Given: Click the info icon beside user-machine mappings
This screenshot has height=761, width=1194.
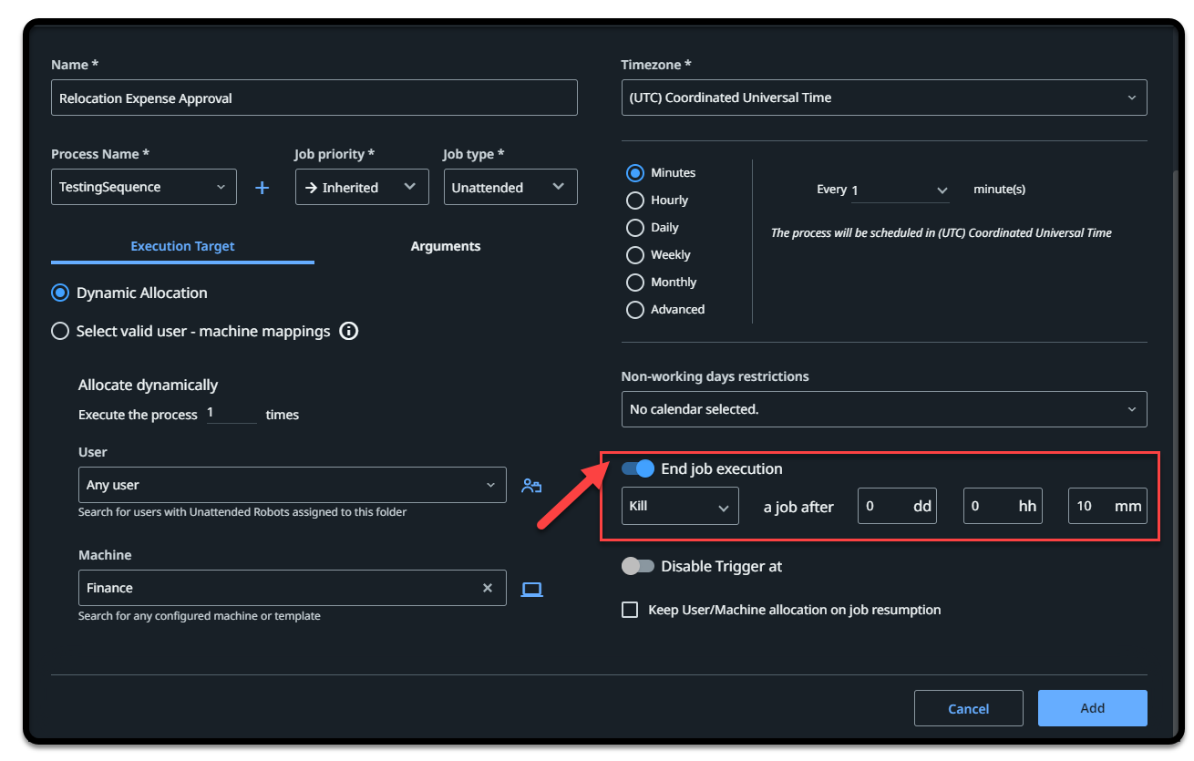Looking at the screenshot, I should click(349, 331).
